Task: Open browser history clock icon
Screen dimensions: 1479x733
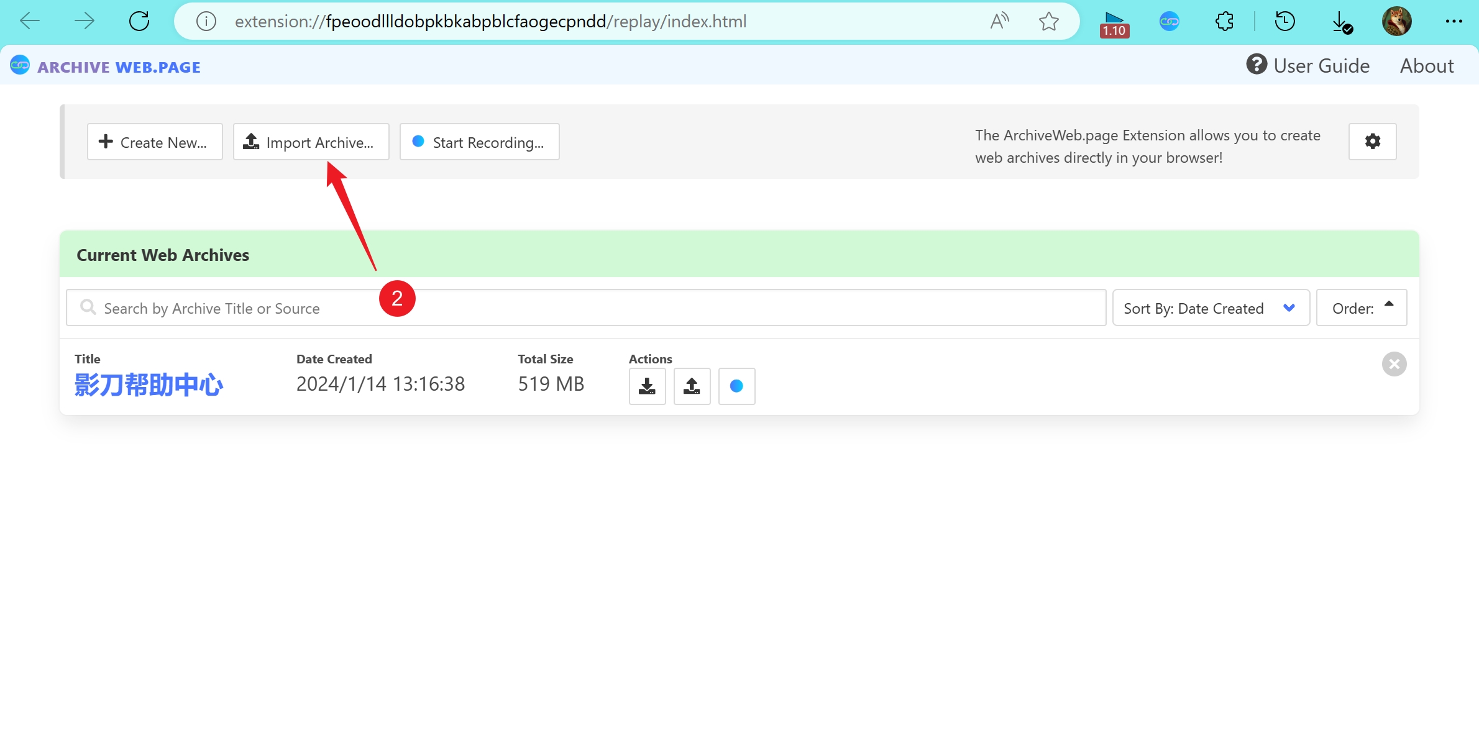Action: pyautogui.click(x=1284, y=22)
